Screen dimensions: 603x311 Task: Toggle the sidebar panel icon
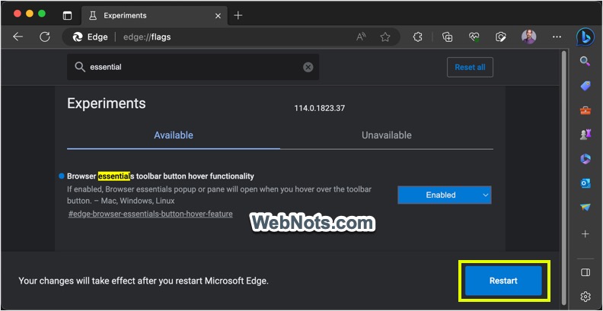[x=585, y=272]
